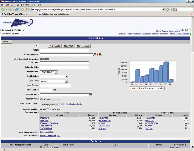Click the New Quote button
Image resolution: width=194 pixels, height=151 pixels.
coord(55,46)
